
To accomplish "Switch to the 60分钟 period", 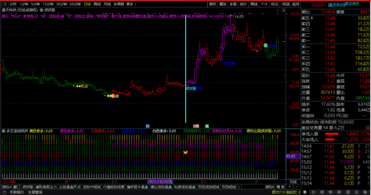I will pos(75,4).
